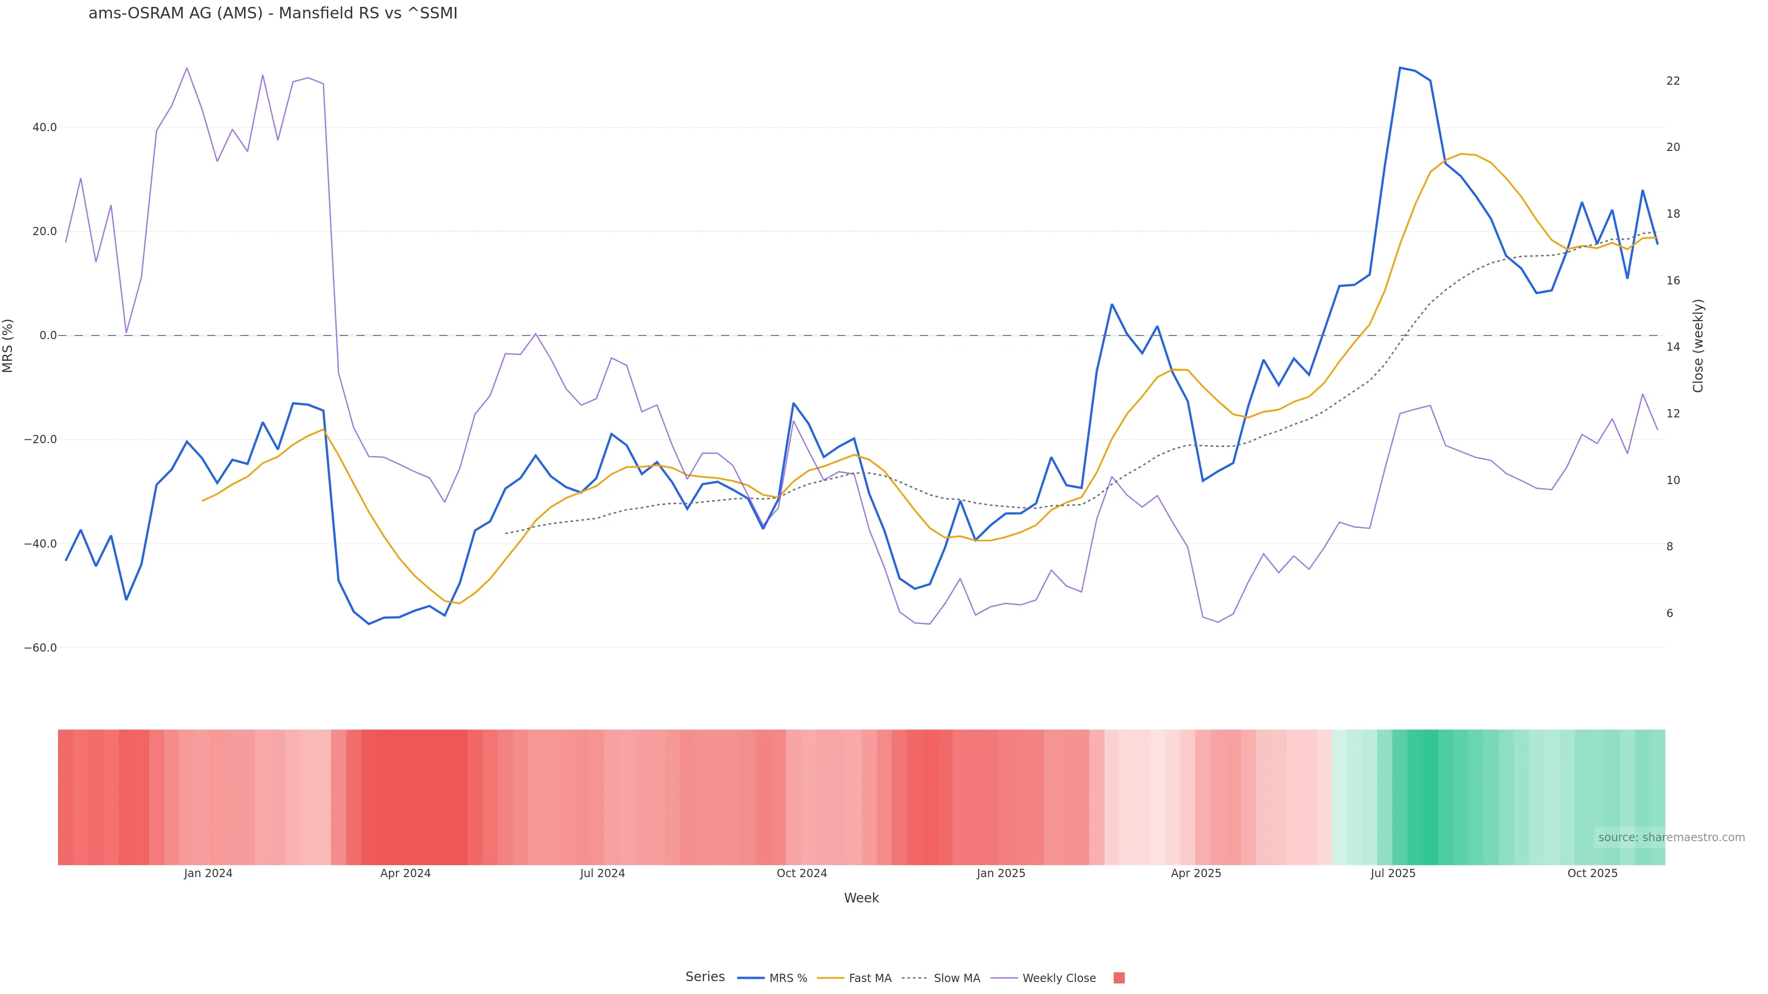Select the MRS (%) y-axis title
The width and height of the screenshot is (1768, 994).
point(8,346)
